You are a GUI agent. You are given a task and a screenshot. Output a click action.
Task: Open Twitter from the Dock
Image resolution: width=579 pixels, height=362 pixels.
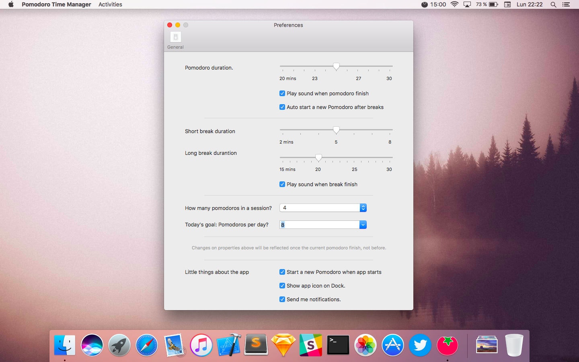coord(420,345)
